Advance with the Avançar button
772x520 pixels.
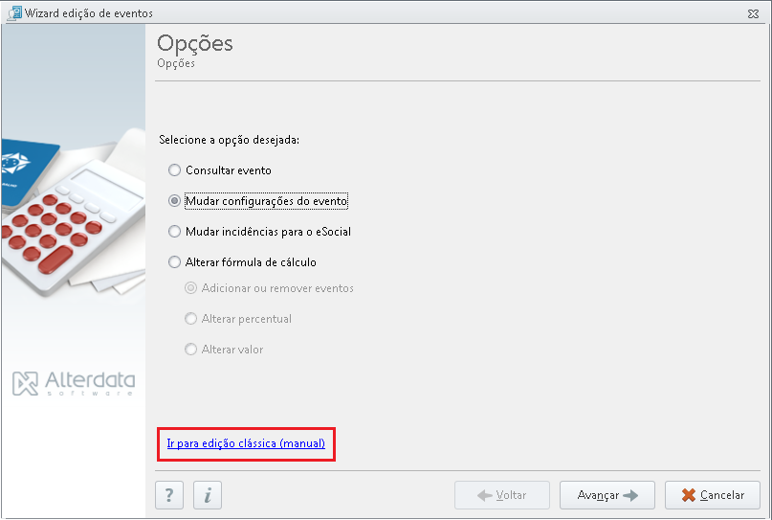(607, 495)
